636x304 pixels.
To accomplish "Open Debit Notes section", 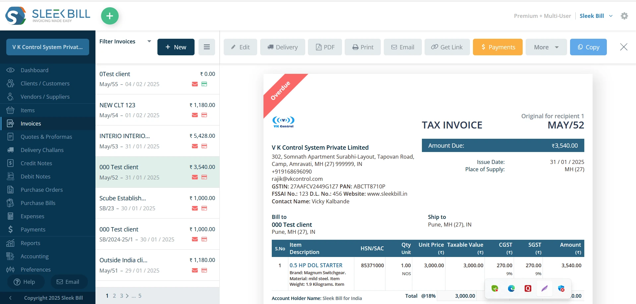I will 48,177.
